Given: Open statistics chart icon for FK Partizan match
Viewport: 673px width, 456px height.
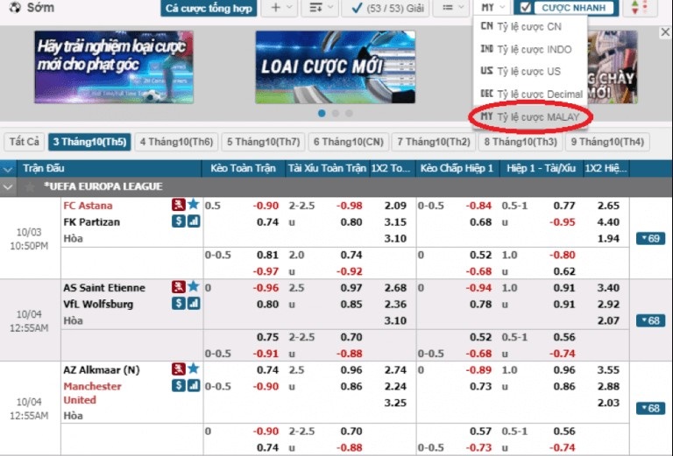Looking at the screenshot, I should coord(193,222).
